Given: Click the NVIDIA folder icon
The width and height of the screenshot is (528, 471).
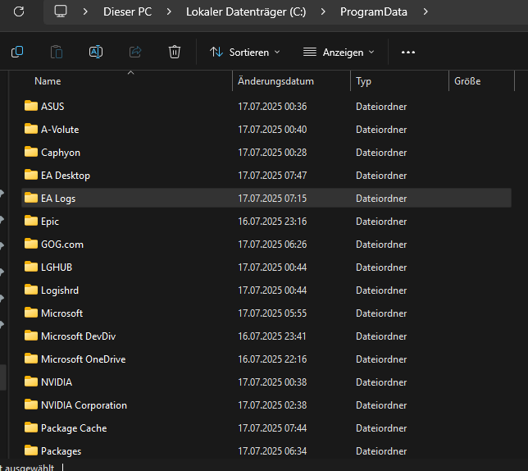Looking at the screenshot, I should click(31, 382).
